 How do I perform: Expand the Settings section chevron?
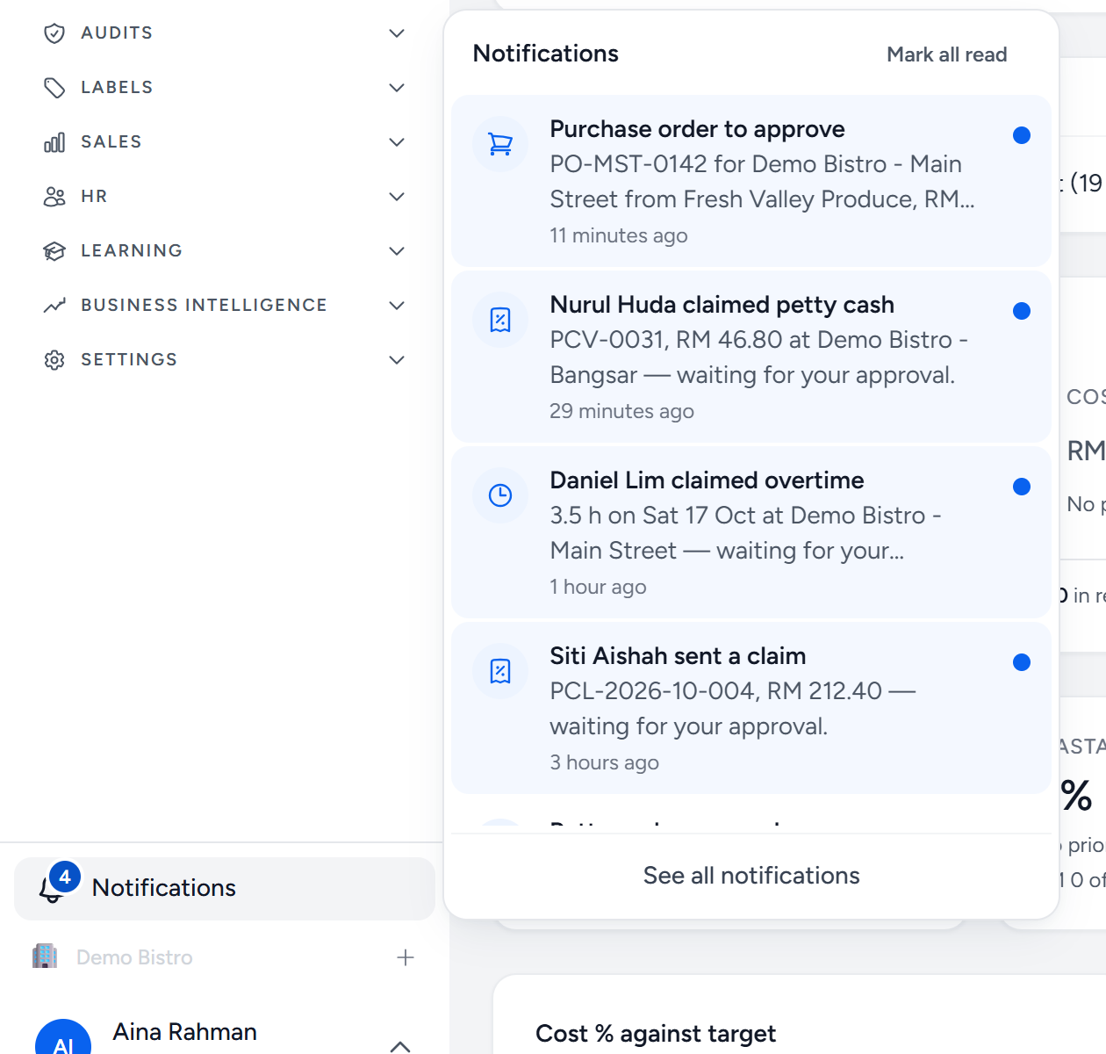coord(397,360)
